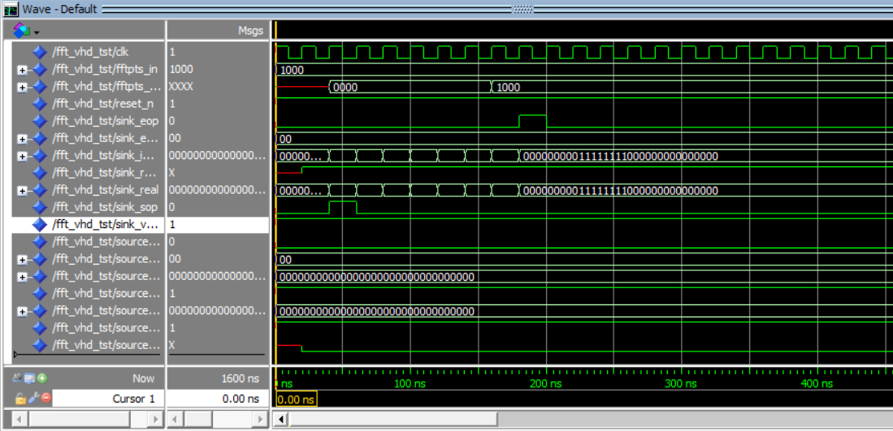Click the Wave - Default title text

[60, 10]
